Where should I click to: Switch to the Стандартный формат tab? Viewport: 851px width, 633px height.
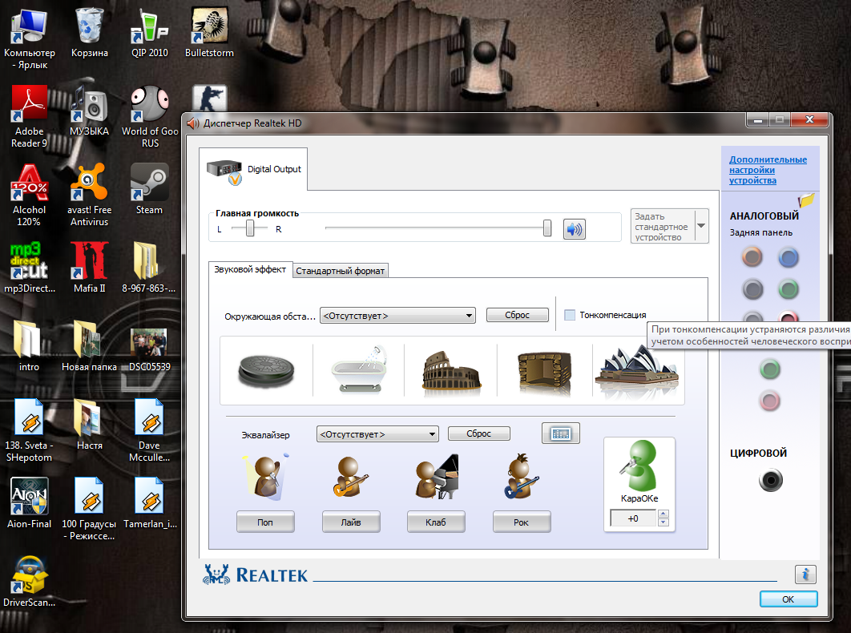[x=341, y=271]
